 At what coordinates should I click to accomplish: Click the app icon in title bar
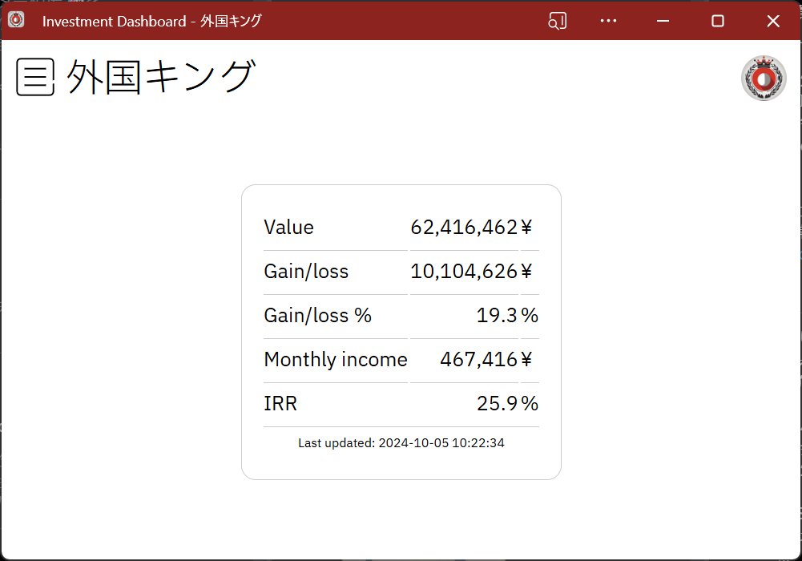point(16,21)
